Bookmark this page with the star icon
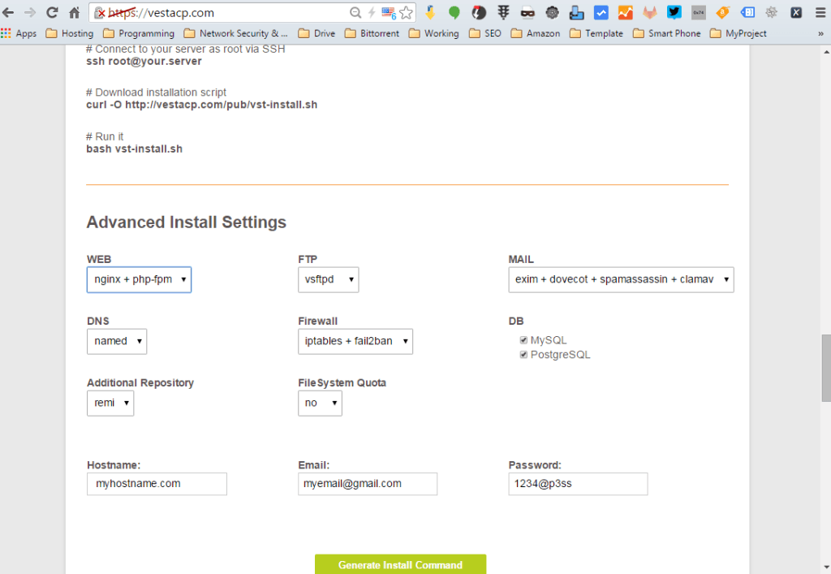The height and width of the screenshot is (574, 831). tap(406, 13)
